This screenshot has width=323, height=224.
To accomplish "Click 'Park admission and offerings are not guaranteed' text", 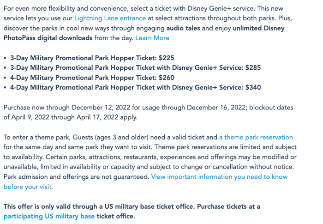I will [76, 177].
